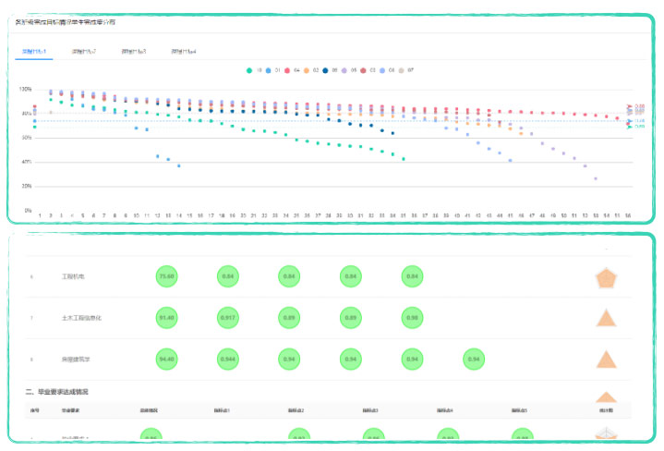Click the green 0.98 indicator circle
The image size is (664, 451).
tap(412, 318)
